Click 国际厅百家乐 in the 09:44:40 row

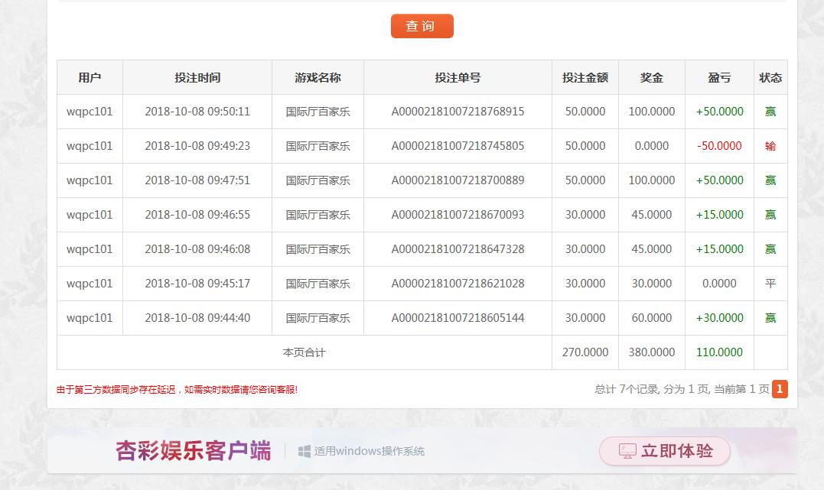[318, 318]
